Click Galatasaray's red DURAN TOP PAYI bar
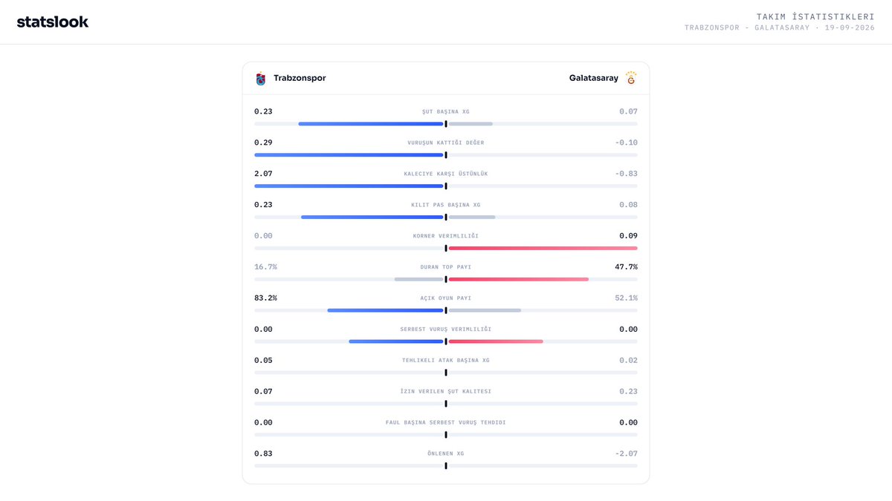The width and height of the screenshot is (892, 501). point(518,280)
